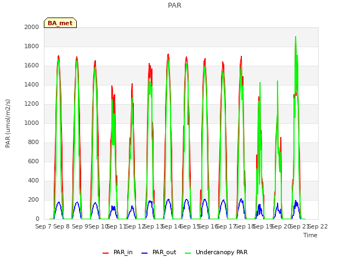Viewport: 351px width, 263px height.
Task: Click the Sep 9 x-axis label
Action: click(80, 226)
